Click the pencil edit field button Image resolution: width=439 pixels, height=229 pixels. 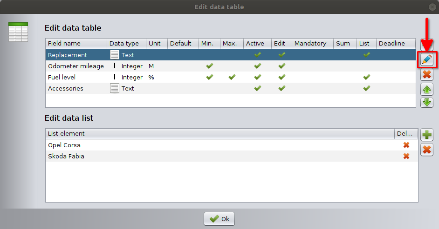(x=427, y=60)
